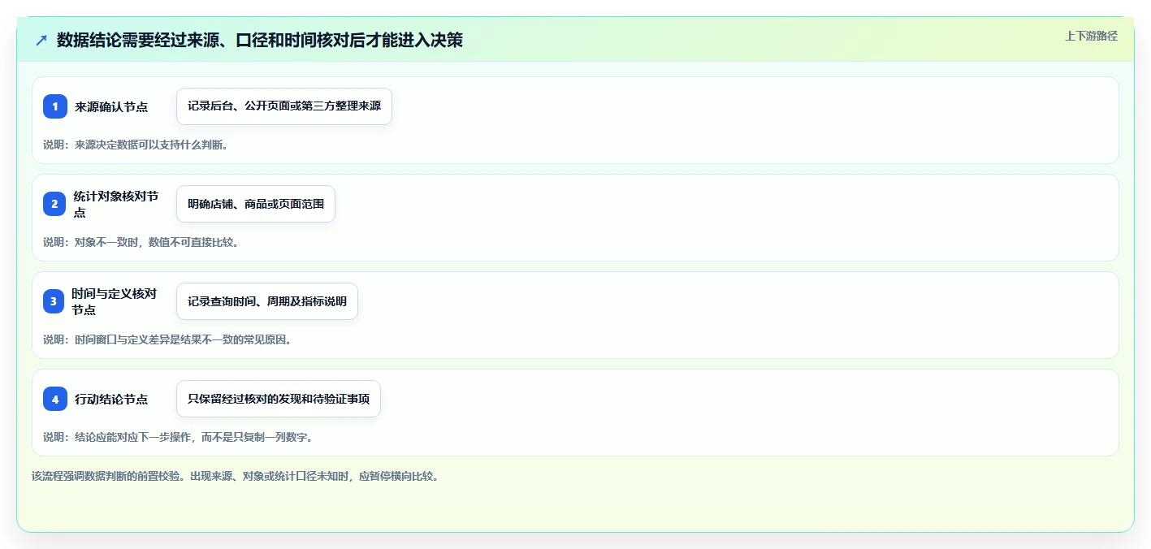Image resolution: width=1151 pixels, height=549 pixels.
Task: Select the 时间与定义核对节点 title
Action: click(x=115, y=301)
